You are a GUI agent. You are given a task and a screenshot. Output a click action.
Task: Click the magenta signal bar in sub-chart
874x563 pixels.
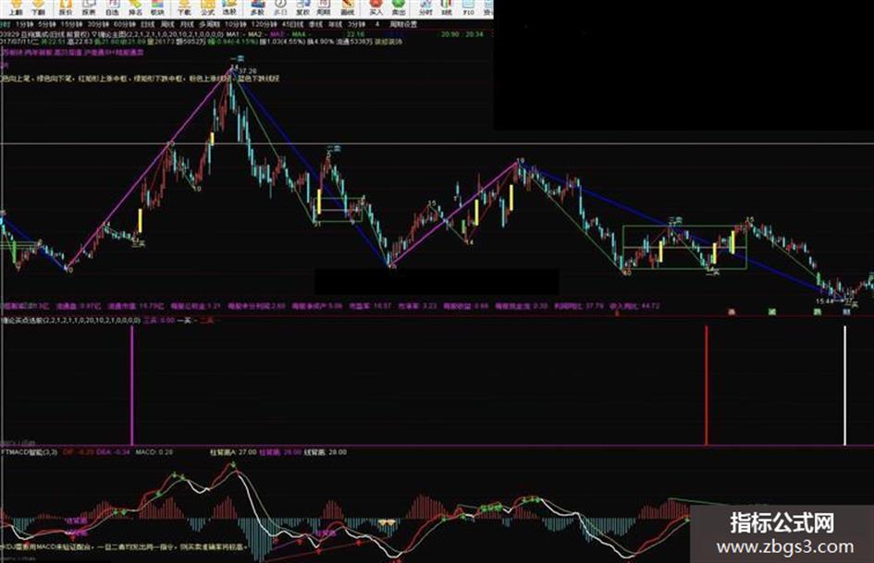coord(132,386)
